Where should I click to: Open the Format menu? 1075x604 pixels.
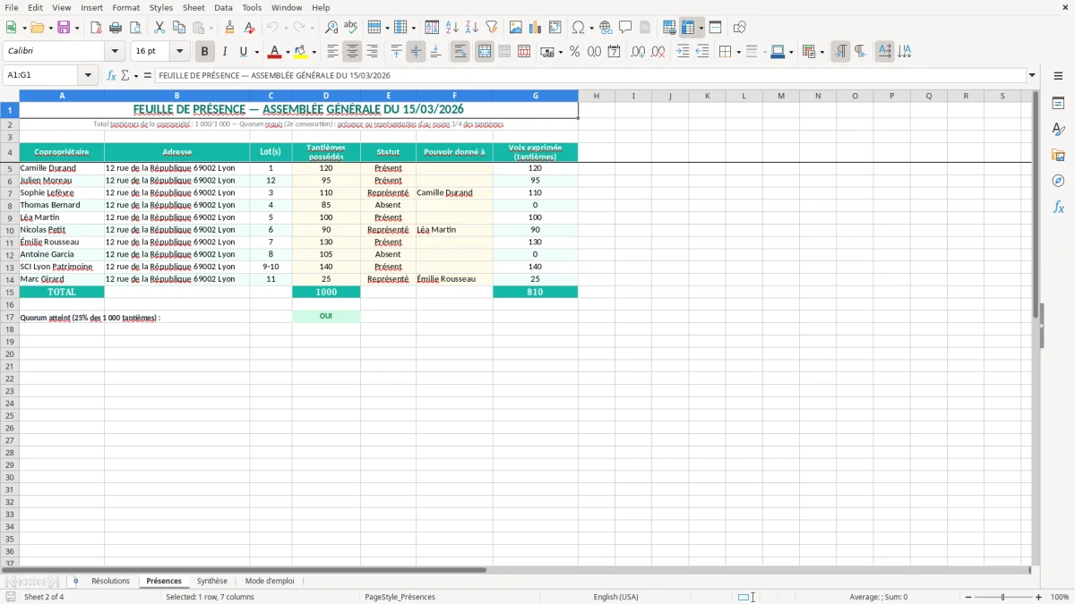coord(125,7)
